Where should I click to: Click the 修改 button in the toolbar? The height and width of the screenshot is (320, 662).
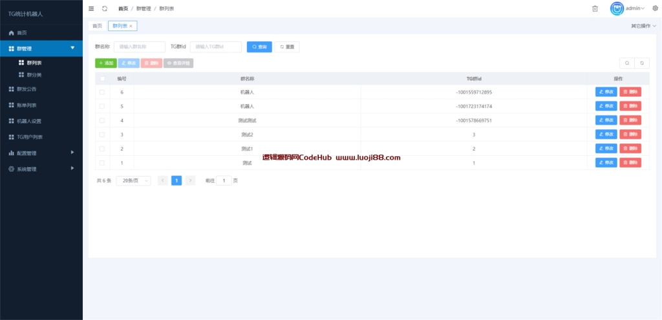pos(129,63)
